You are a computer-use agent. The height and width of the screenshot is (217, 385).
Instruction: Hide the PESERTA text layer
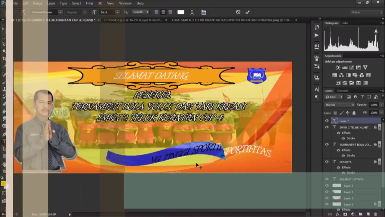click(x=327, y=162)
